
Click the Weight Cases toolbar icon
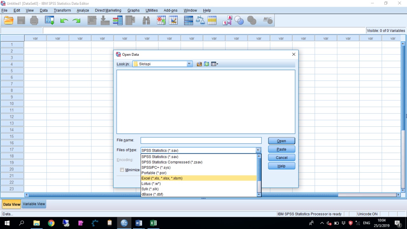201,20
